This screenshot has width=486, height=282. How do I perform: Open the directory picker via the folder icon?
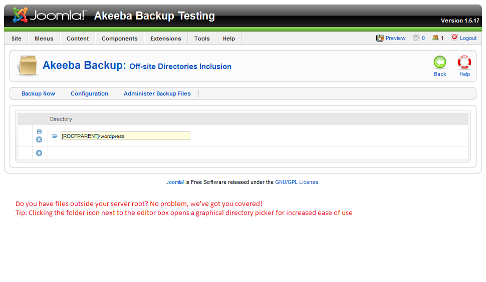(55, 136)
